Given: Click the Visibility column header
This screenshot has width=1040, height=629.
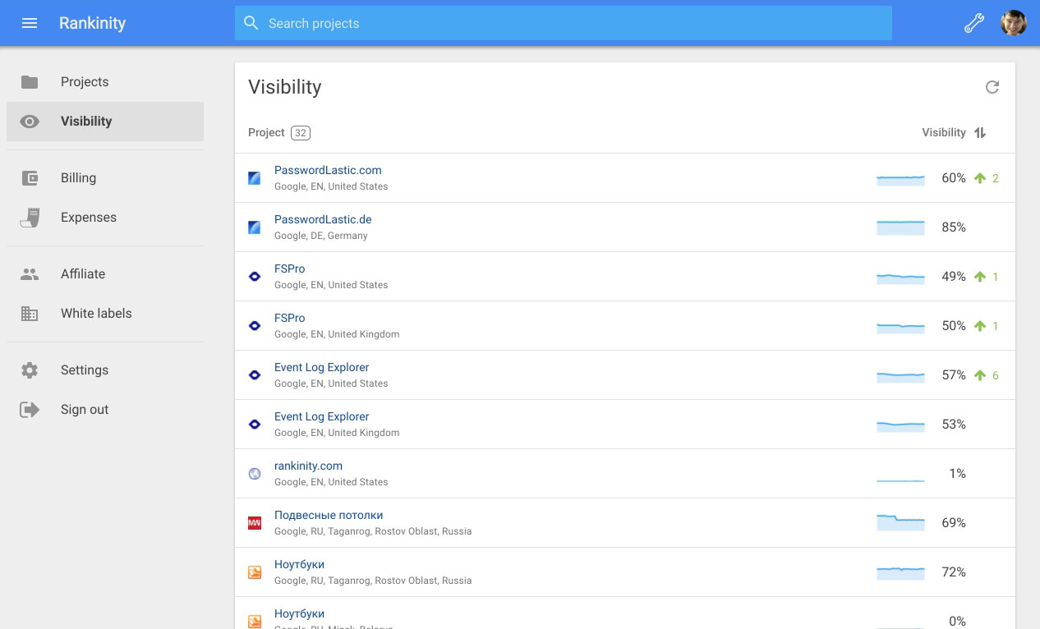Looking at the screenshot, I should 944,132.
